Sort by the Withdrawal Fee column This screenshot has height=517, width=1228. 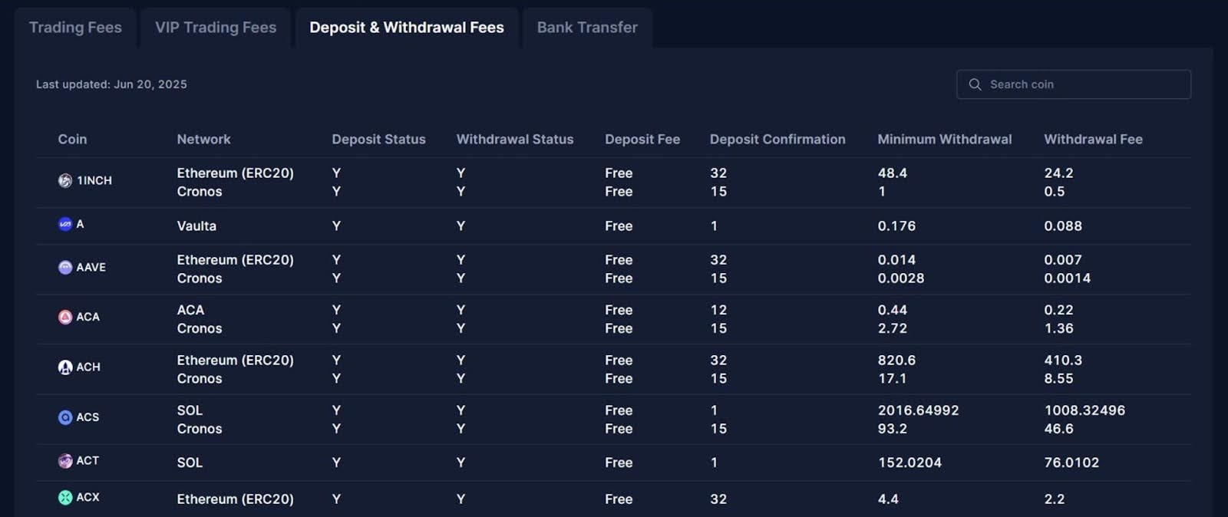1093,139
